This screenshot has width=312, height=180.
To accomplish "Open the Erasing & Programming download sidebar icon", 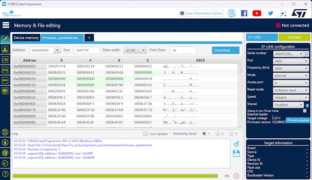I will pyautogui.click(x=5, y=49).
